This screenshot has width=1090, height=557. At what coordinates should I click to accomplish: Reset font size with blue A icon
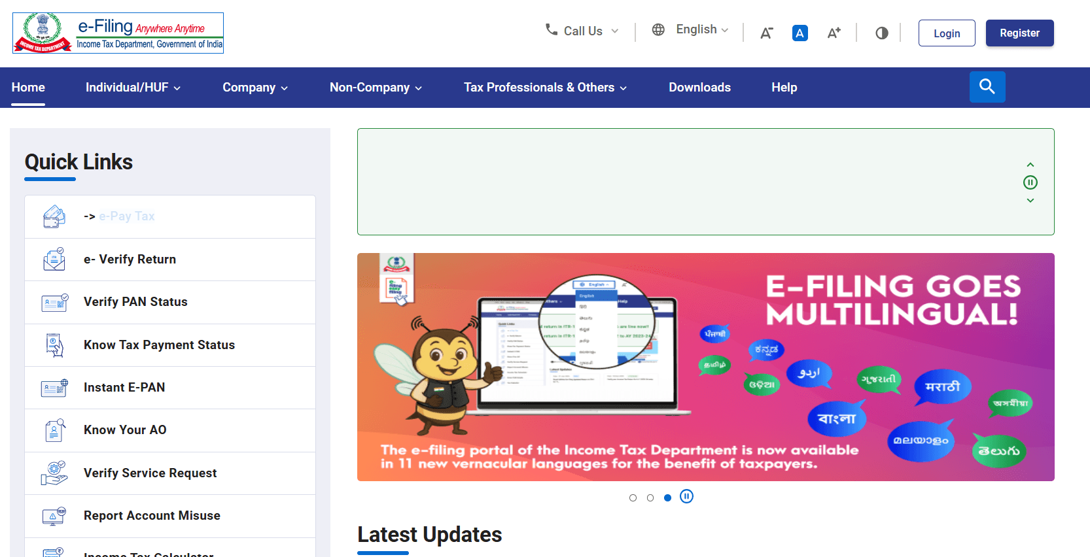[x=800, y=33]
